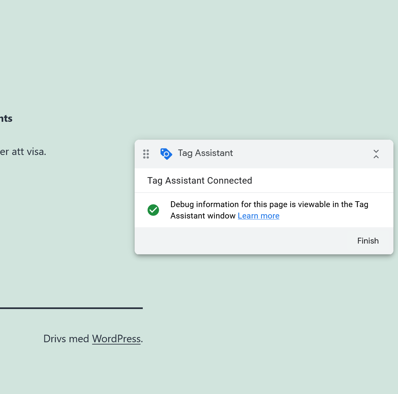Click the green checkmark status icon
This screenshot has width=398, height=394.
(153, 210)
